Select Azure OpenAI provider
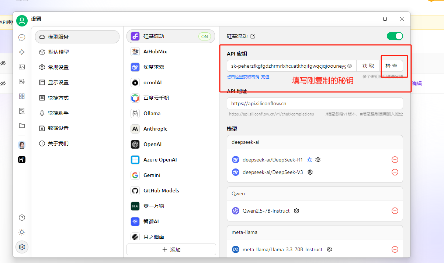The height and width of the screenshot is (263, 444). (171, 160)
